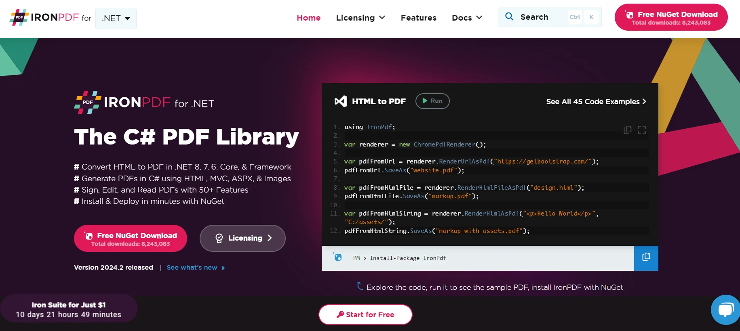
Task: Click the Start for Free button
Action: click(x=365, y=314)
